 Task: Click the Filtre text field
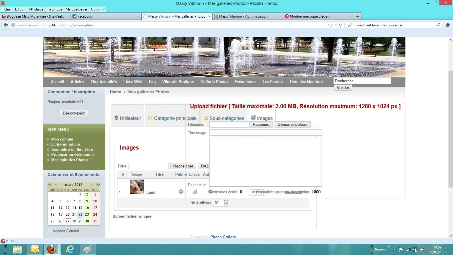(x=148, y=166)
